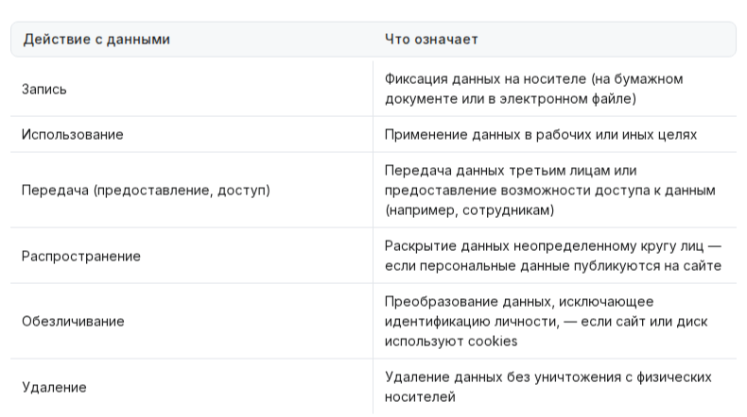
Task: Click 'Применение данных в рабочих' description
Action: point(541,135)
